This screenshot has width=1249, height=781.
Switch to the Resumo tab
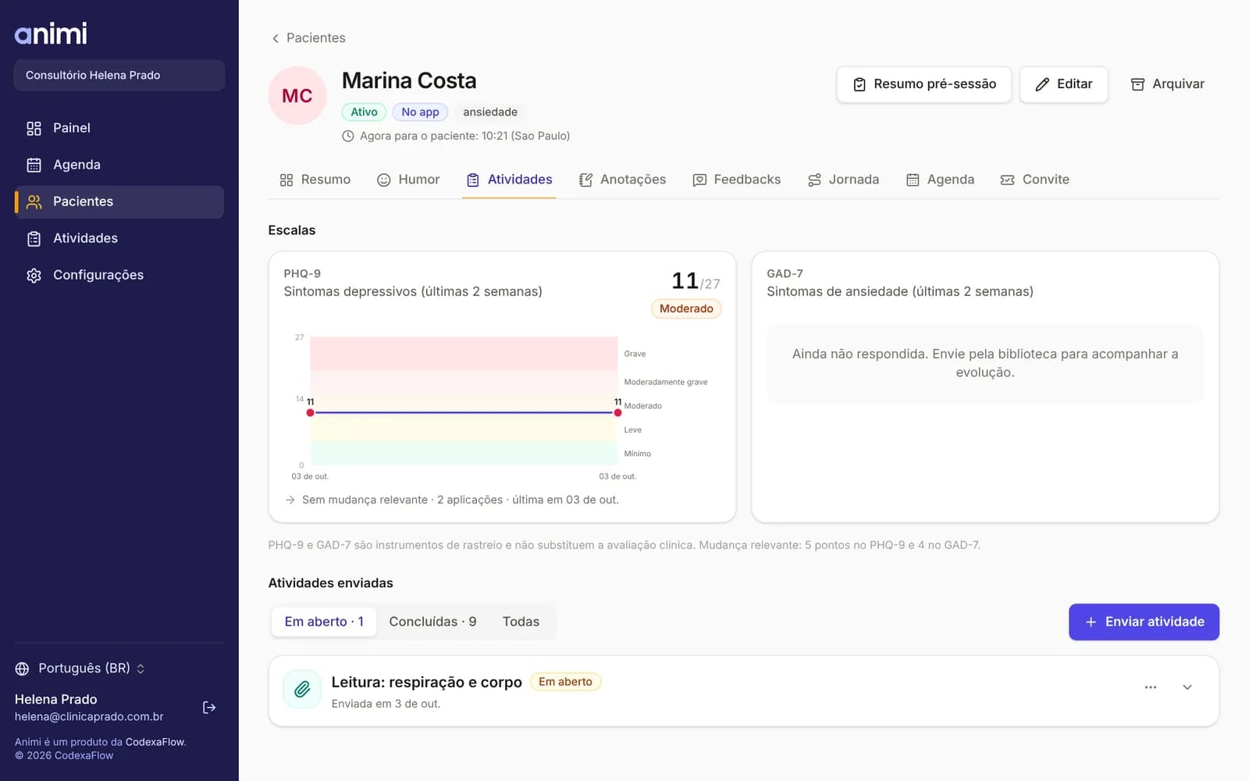pyautogui.click(x=315, y=180)
